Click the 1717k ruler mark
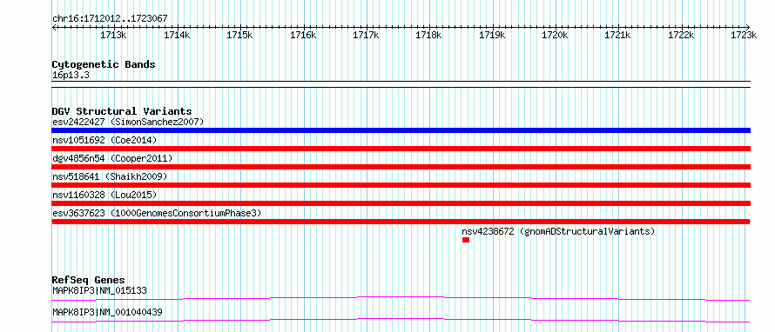775x332 pixels. [x=366, y=35]
